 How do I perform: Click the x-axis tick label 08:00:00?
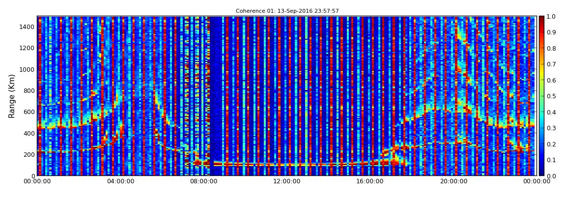pyautogui.click(x=204, y=181)
